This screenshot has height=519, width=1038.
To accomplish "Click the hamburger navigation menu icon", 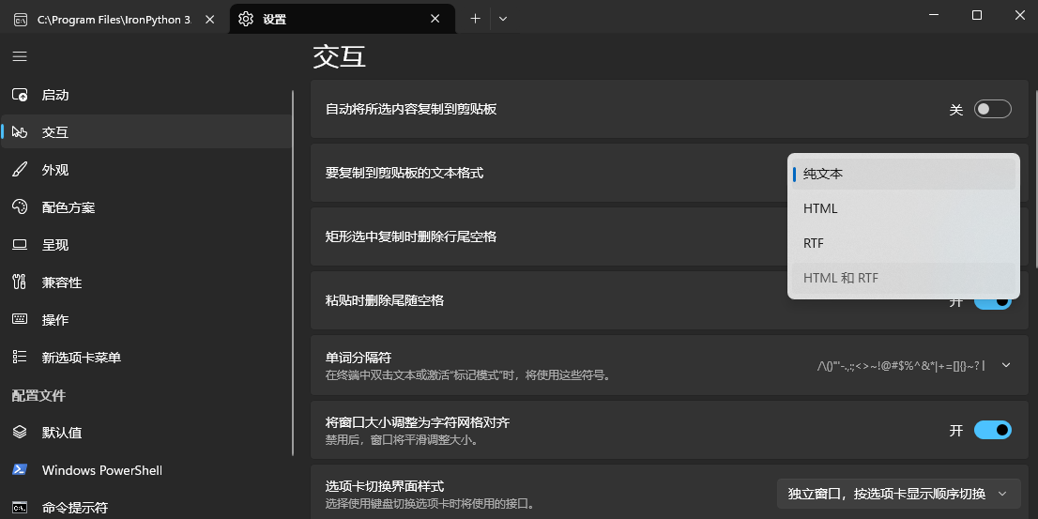I will coord(20,56).
